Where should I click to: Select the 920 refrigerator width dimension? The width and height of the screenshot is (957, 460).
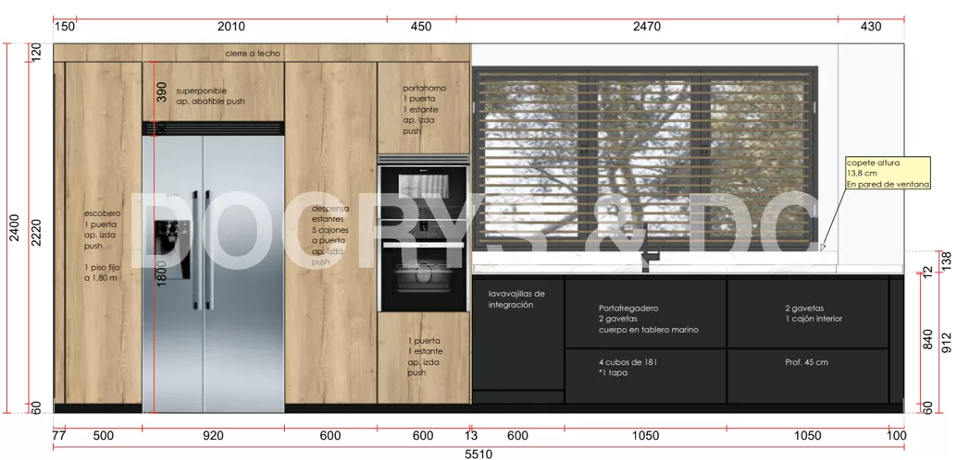tap(213, 435)
